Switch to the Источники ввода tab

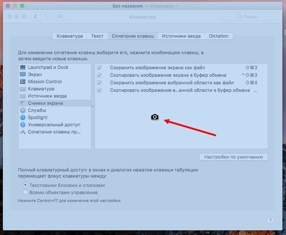click(181, 36)
